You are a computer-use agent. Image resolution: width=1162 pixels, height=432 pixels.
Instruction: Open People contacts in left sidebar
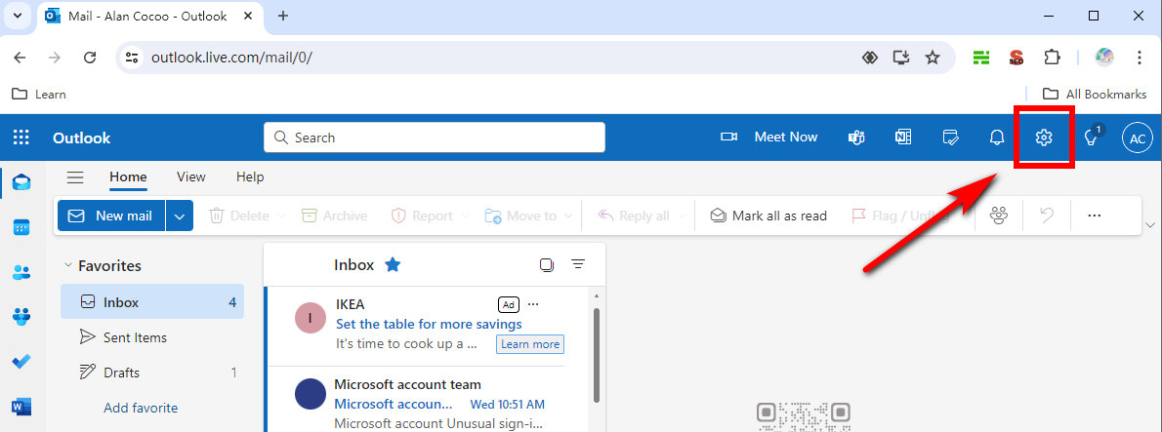[21, 272]
